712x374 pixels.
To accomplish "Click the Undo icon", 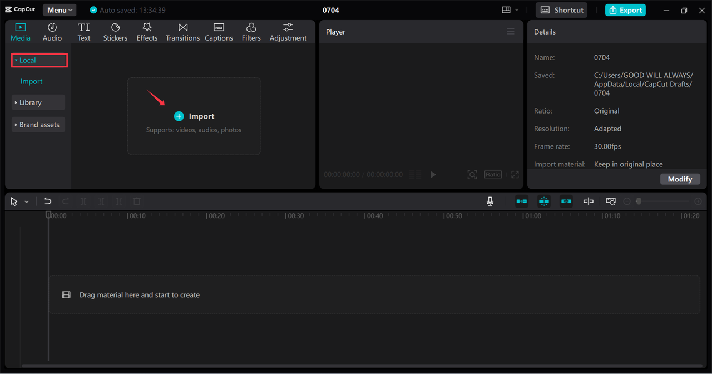I will click(48, 201).
